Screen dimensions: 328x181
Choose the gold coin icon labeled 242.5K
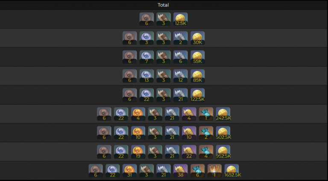pyautogui.click(x=223, y=114)
